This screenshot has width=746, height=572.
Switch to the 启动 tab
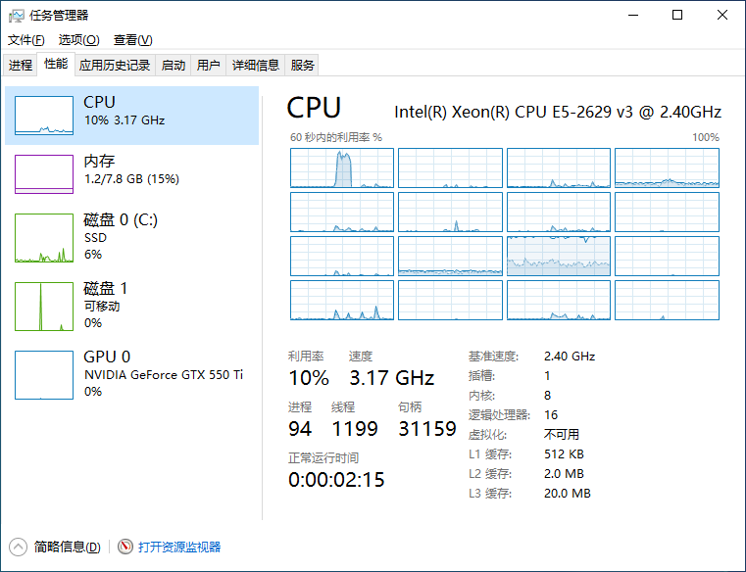173,66
